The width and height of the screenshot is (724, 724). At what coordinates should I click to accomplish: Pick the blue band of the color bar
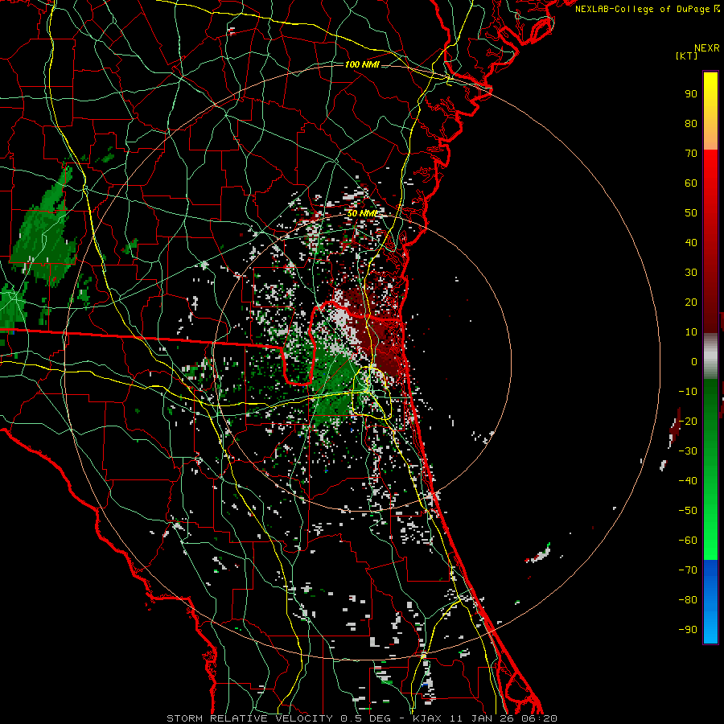click(710, 602)
